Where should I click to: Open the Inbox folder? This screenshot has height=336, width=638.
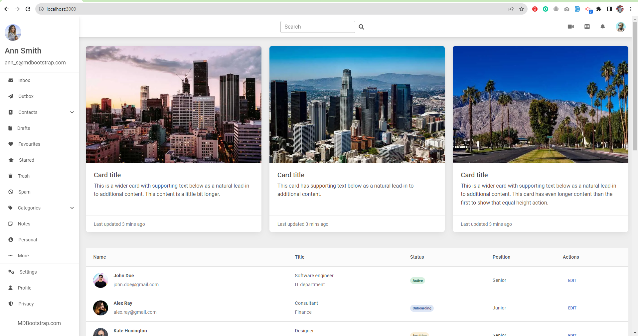24,80
